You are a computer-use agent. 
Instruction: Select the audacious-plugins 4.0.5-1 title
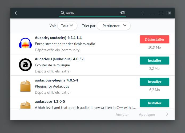pyautogui.click(x=57, y=80)
